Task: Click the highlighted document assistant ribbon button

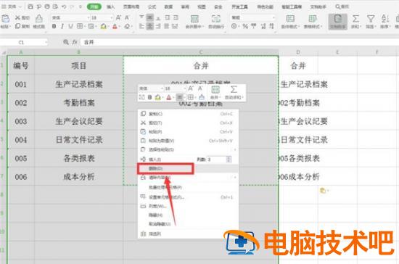Action: coord(337,21)
